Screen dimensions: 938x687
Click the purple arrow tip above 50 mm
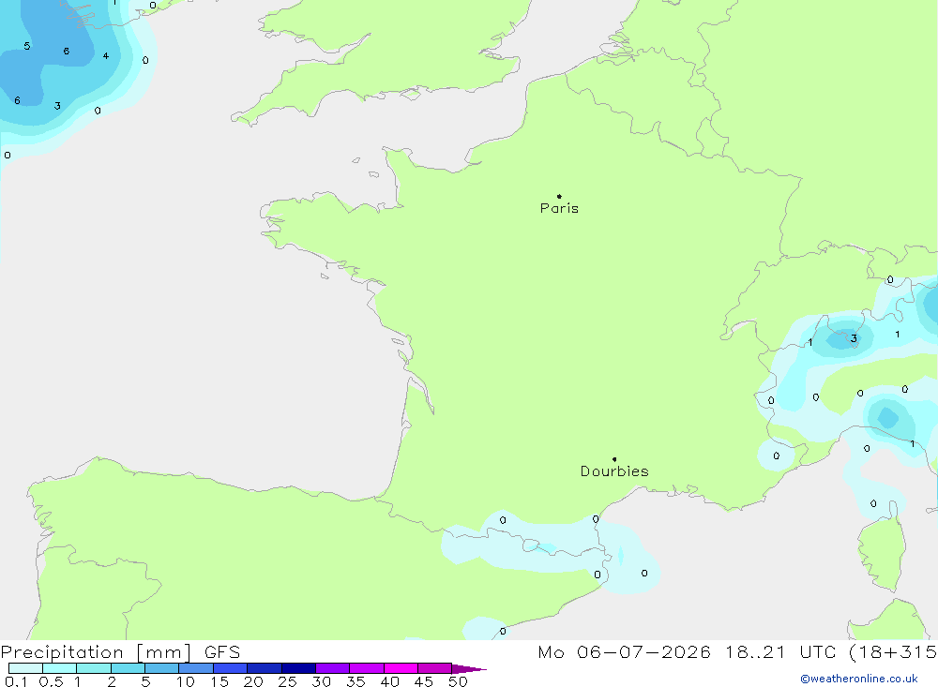468,669
